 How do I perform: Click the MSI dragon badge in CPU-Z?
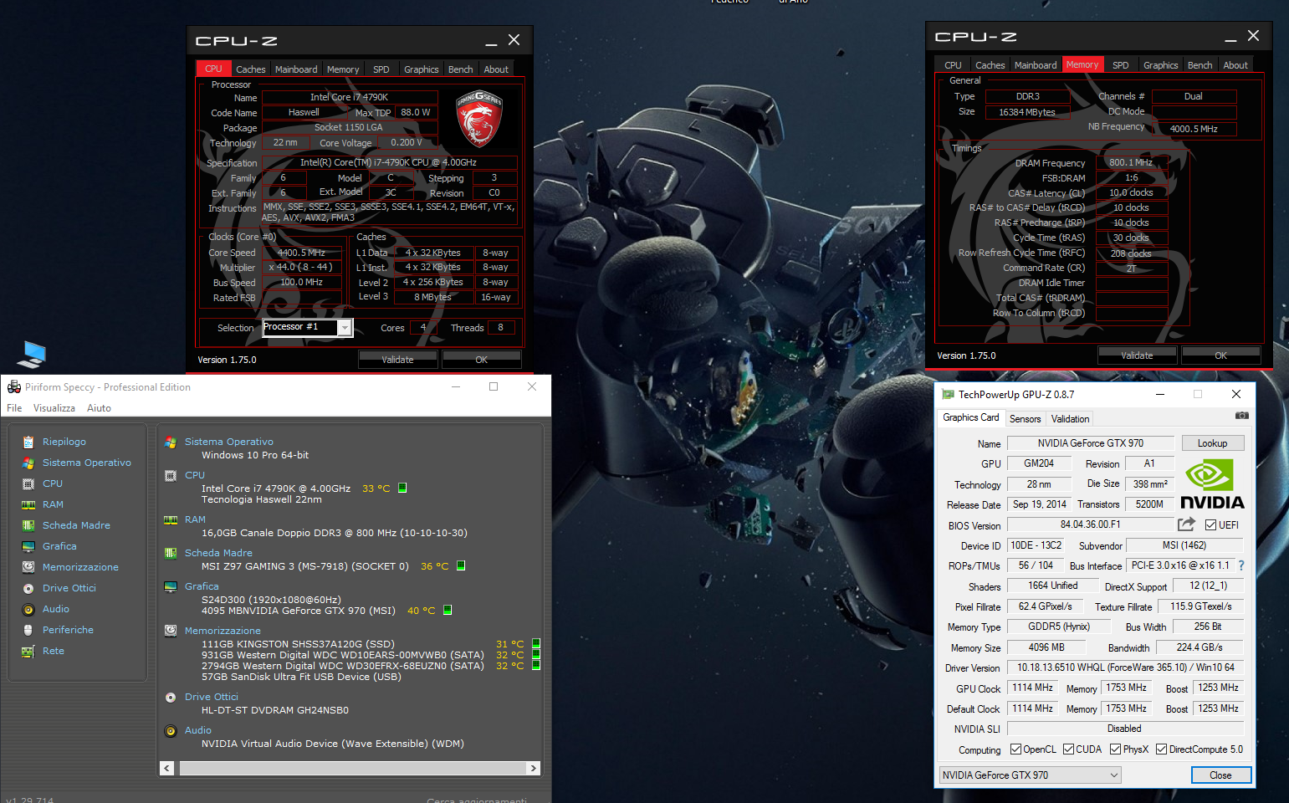click(x=479, y=119)
